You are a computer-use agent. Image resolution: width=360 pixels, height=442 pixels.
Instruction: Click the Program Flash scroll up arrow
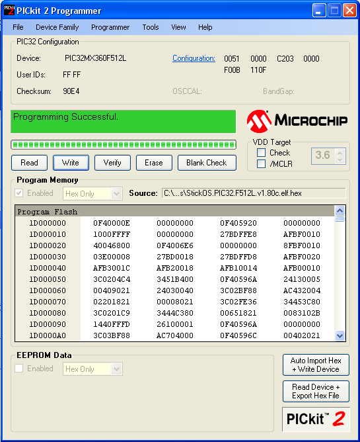pyautogui.click(x=340, y=210)
